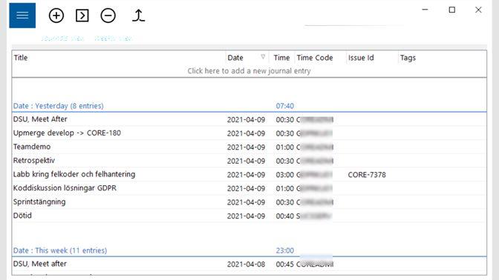Select the Upmerge develop -> CORE-180 entry
This screenshot has width=499, height=280.
click(x=249, y=133)
